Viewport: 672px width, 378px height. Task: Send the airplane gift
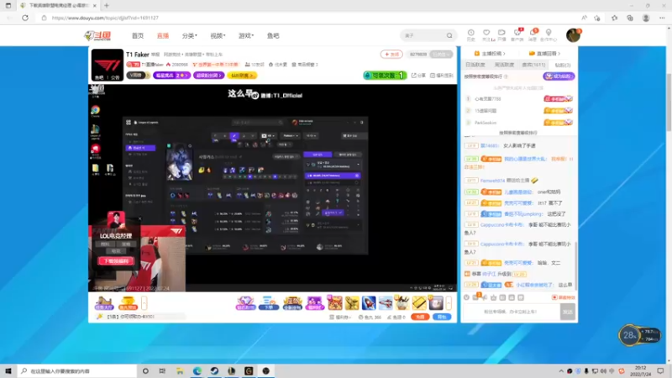click(386, 303)
